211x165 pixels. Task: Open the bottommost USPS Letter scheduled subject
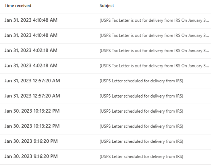click(142, 157)
